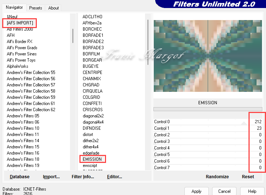The height and width of the screenshot is (195, 266).
Task: Open the About tab
Action: click(54, 8)
